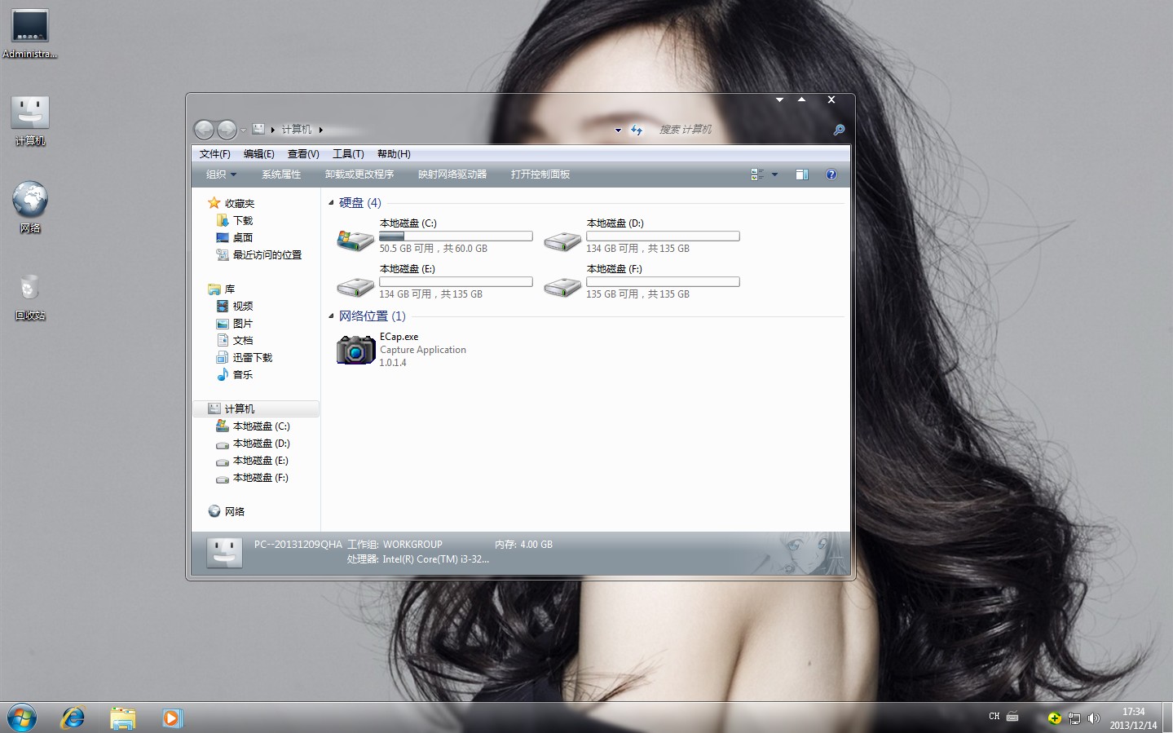The width and height of the screenshot is (1173, 733).
Task: Launch media player from taskbar
Action: point(172,718)
